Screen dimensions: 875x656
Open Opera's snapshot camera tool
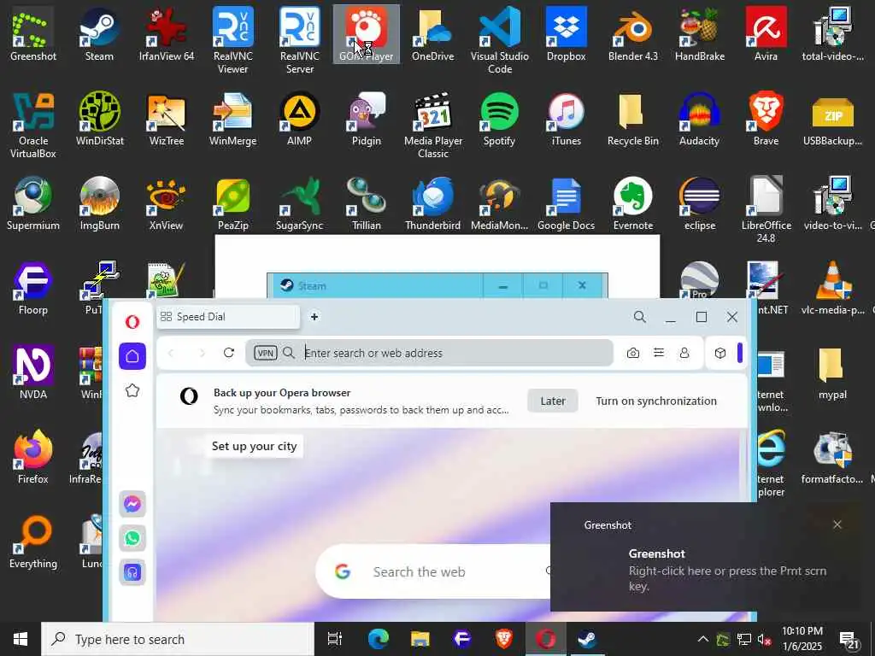point(633,353)
